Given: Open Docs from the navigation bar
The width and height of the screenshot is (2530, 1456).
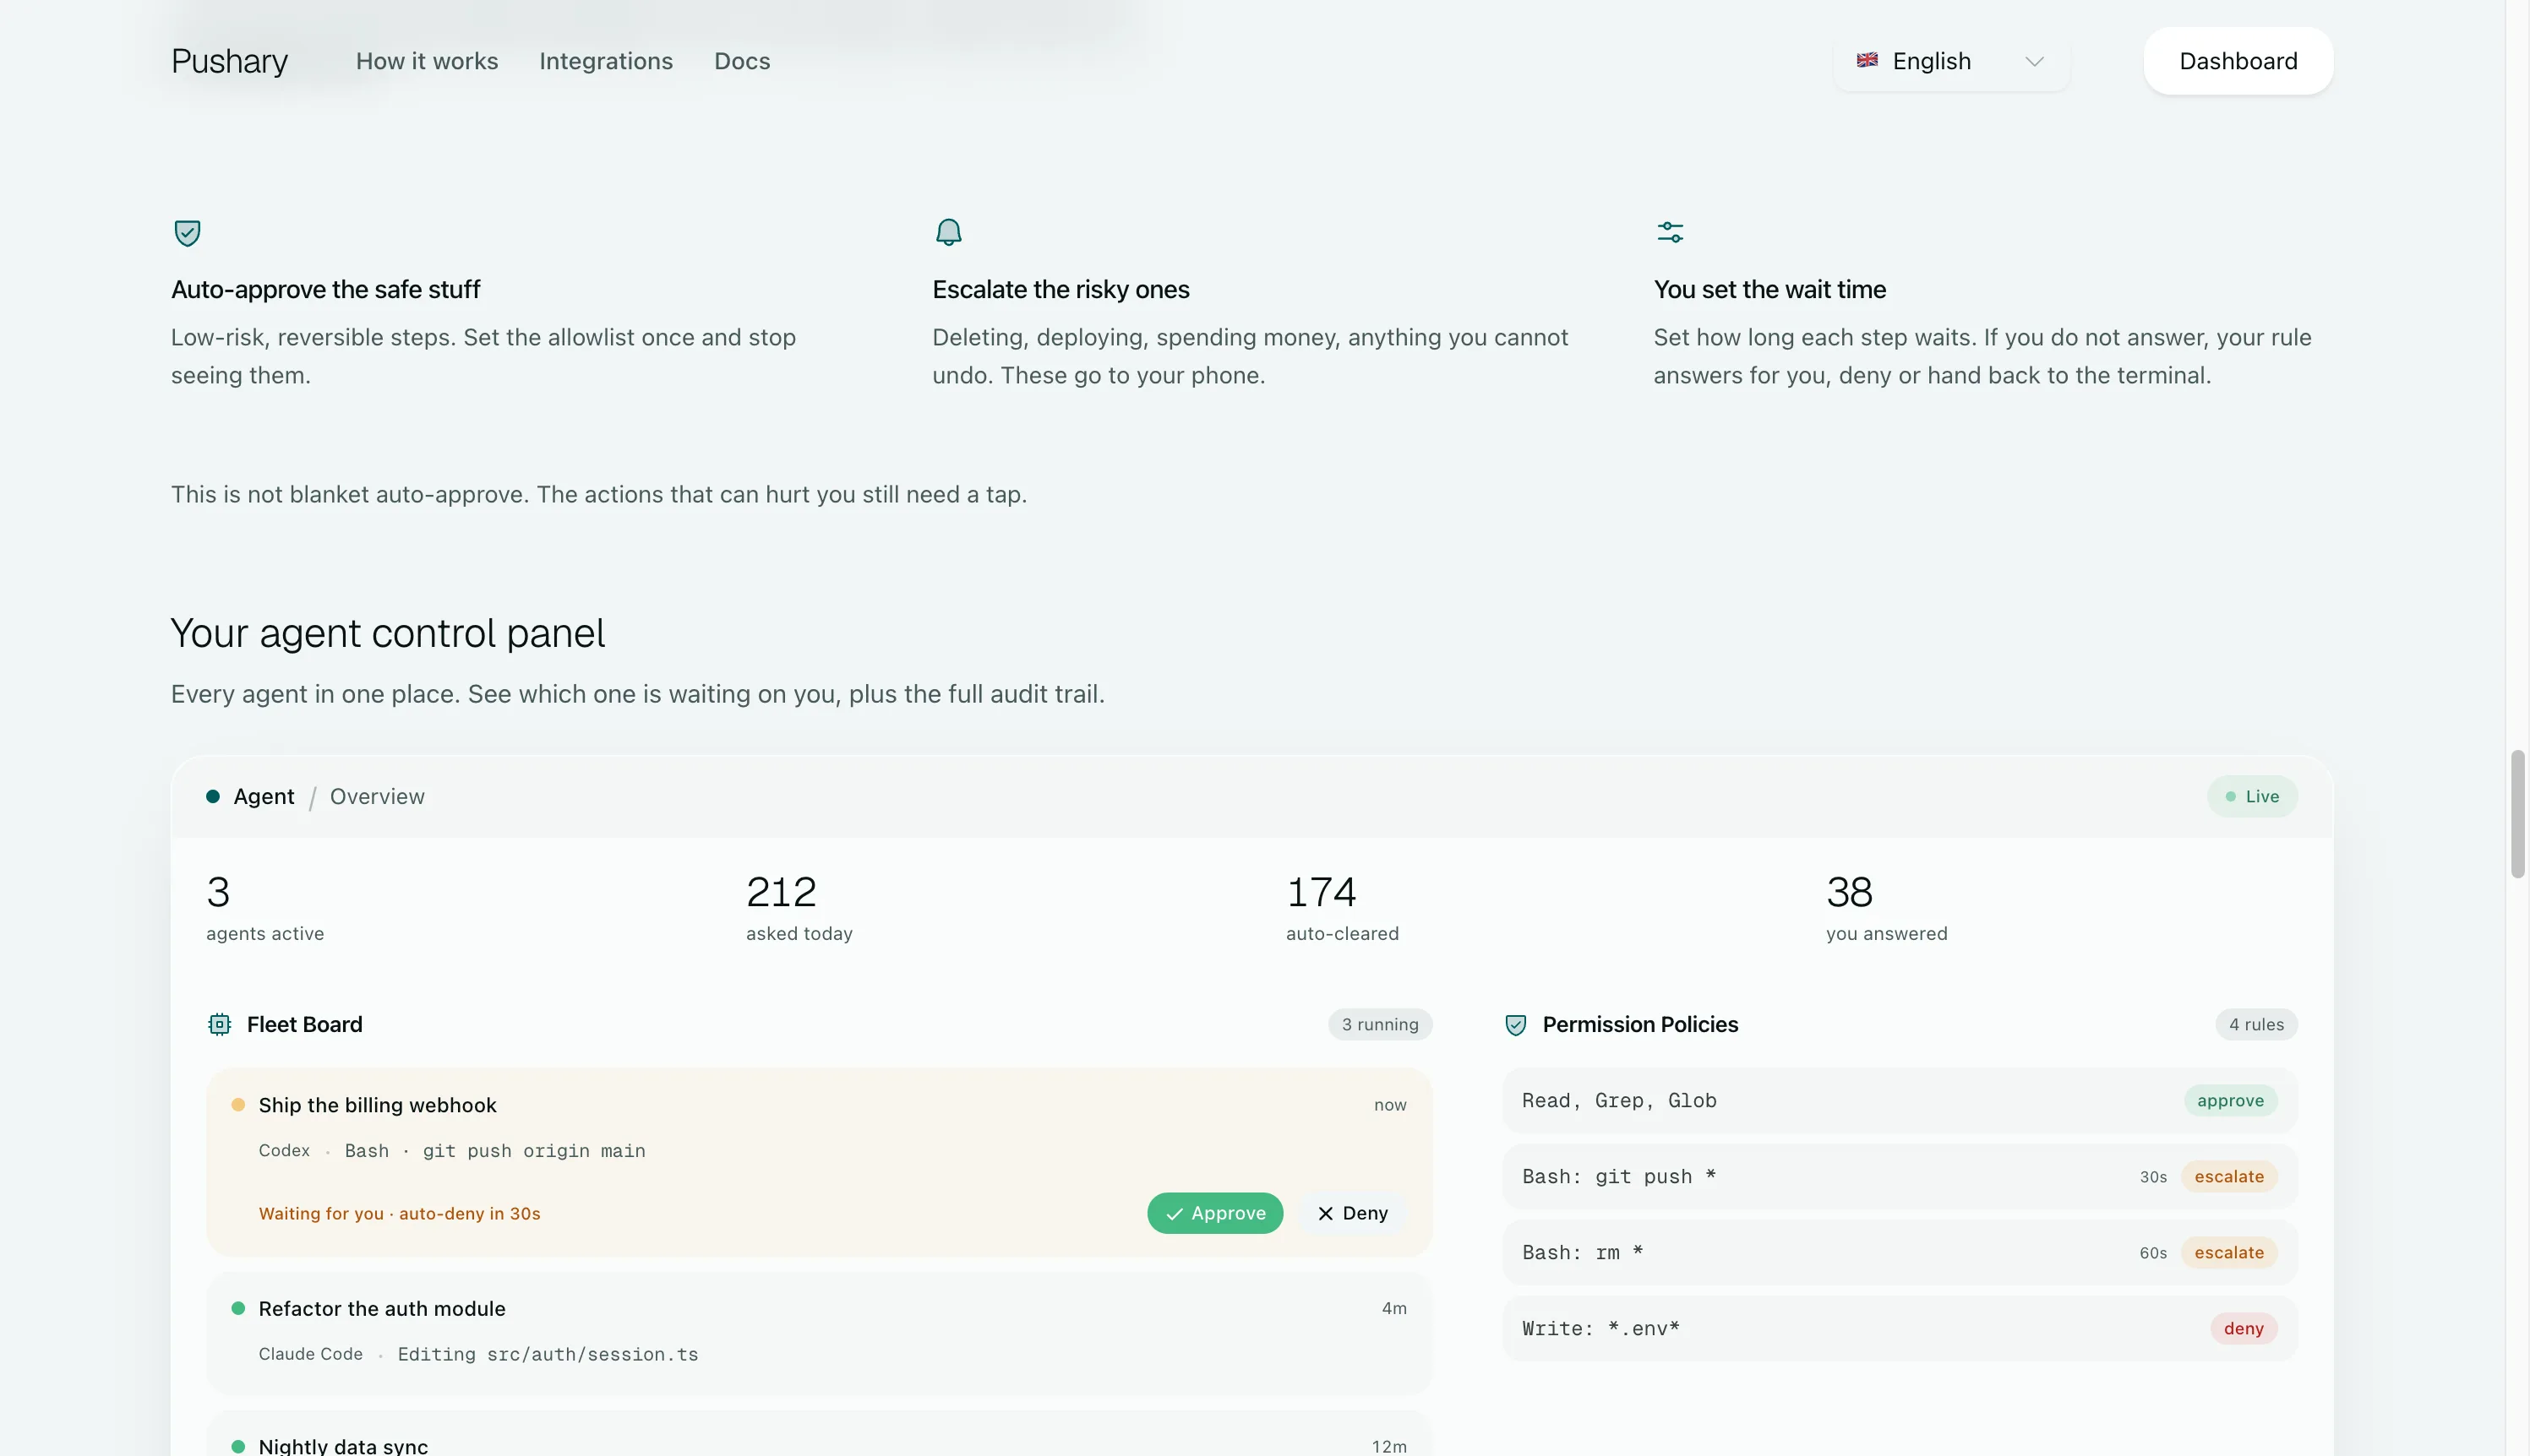Looking at the screenshot, I should pos(741,61).
